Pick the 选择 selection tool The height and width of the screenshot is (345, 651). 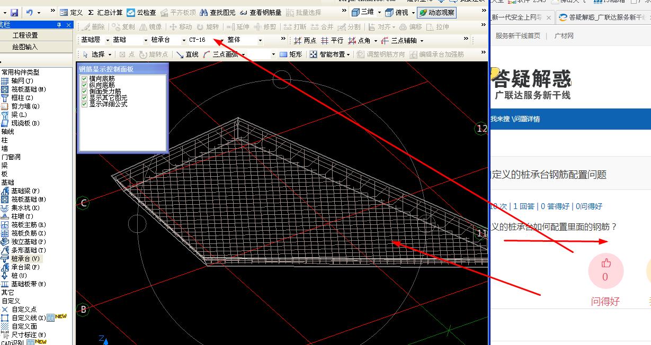coord(94,54)
